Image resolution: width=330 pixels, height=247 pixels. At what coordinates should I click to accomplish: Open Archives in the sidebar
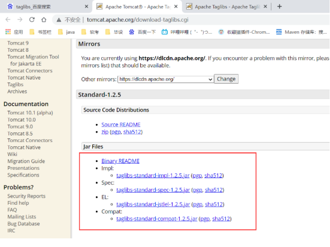(x=17, y=91)
